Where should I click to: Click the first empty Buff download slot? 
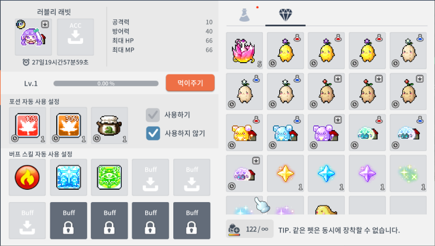coord(150,177)
